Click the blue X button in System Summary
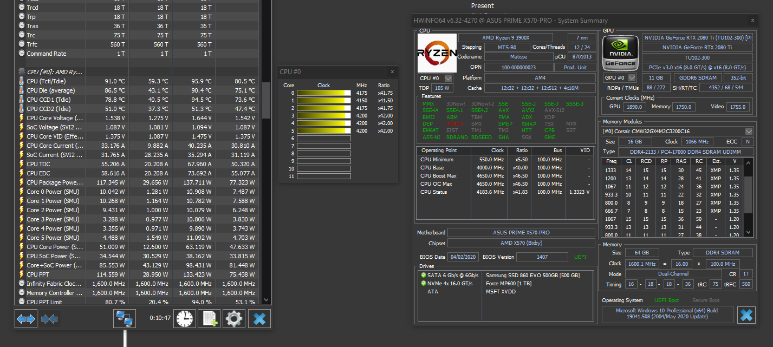 point(746,315)
